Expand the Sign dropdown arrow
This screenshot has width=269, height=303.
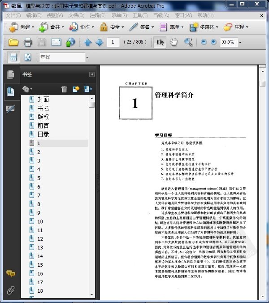point(152,27)
